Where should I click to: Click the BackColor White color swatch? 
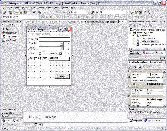[149, 74]
